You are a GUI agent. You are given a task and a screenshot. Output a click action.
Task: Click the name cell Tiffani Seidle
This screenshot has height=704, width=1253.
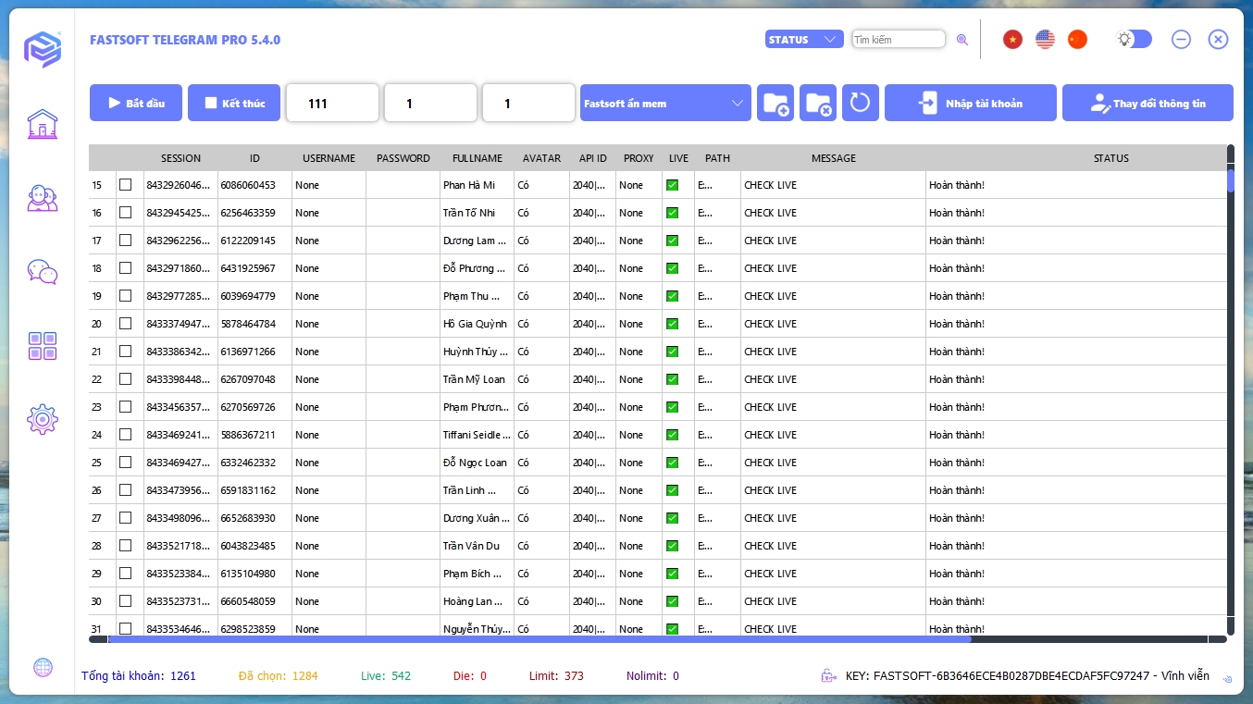pos(478,435)
